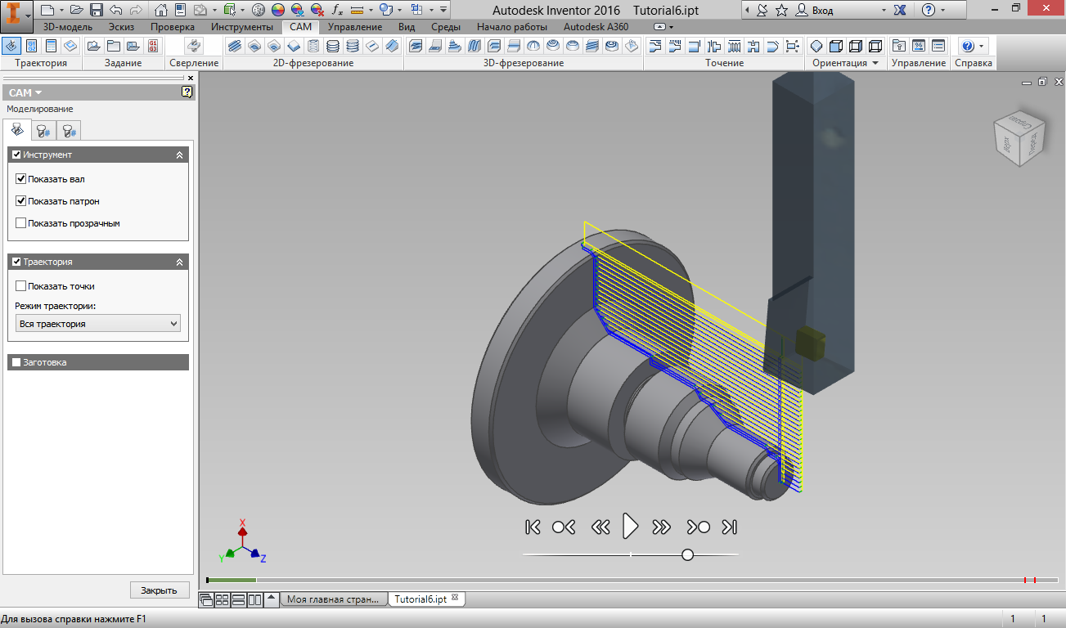Click the first icon in Управление ribbon group
Viewport: 1066px width, 628px height.
pos(899,46)
